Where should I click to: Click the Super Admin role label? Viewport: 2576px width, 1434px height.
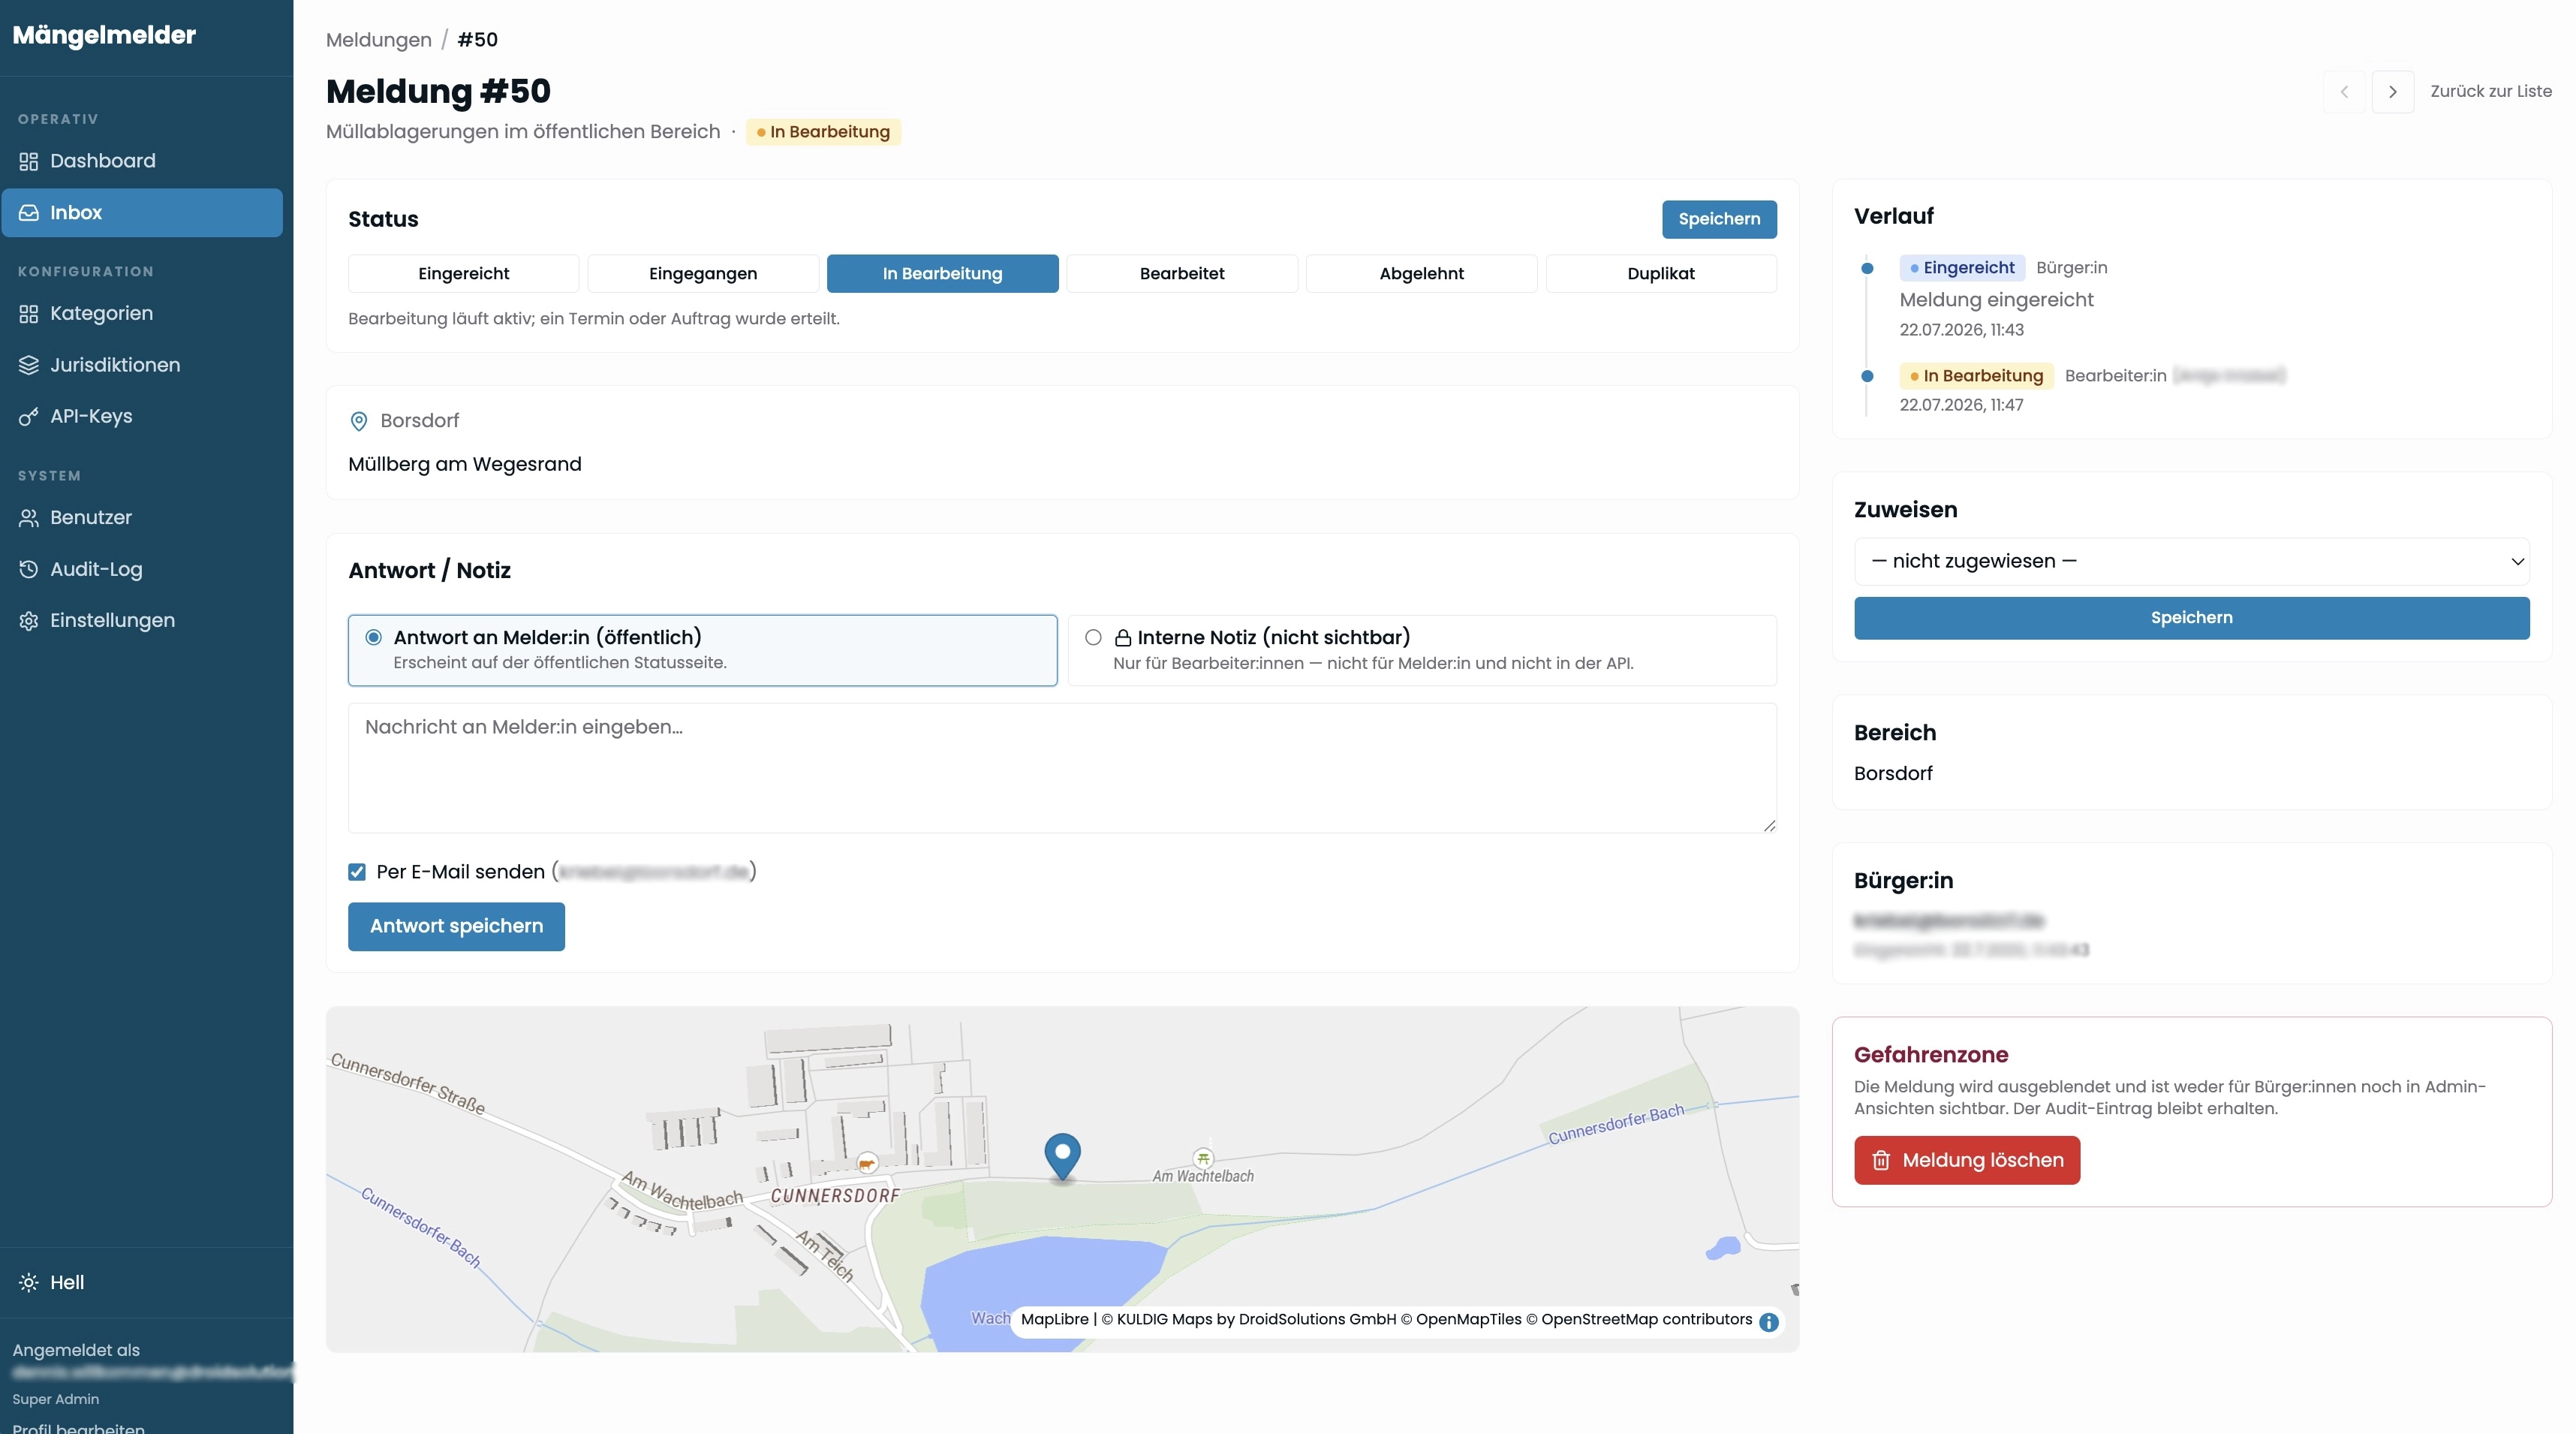point(56,1399)
